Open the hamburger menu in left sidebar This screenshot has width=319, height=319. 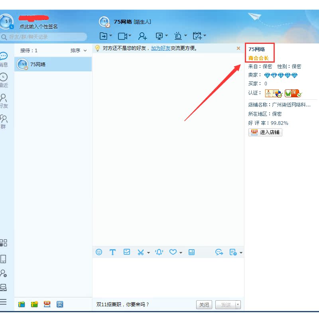4,301
